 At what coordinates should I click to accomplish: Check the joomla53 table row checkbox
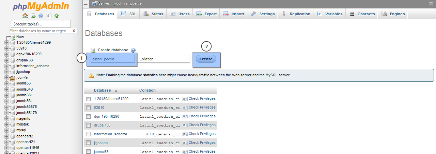point(88,152)
